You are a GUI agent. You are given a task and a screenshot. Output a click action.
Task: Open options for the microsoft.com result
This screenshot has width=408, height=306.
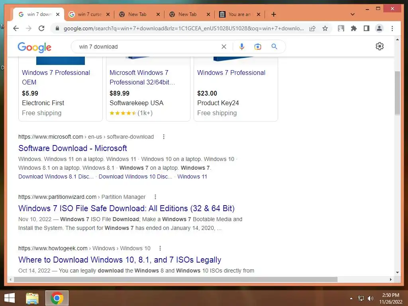point(164,137)
